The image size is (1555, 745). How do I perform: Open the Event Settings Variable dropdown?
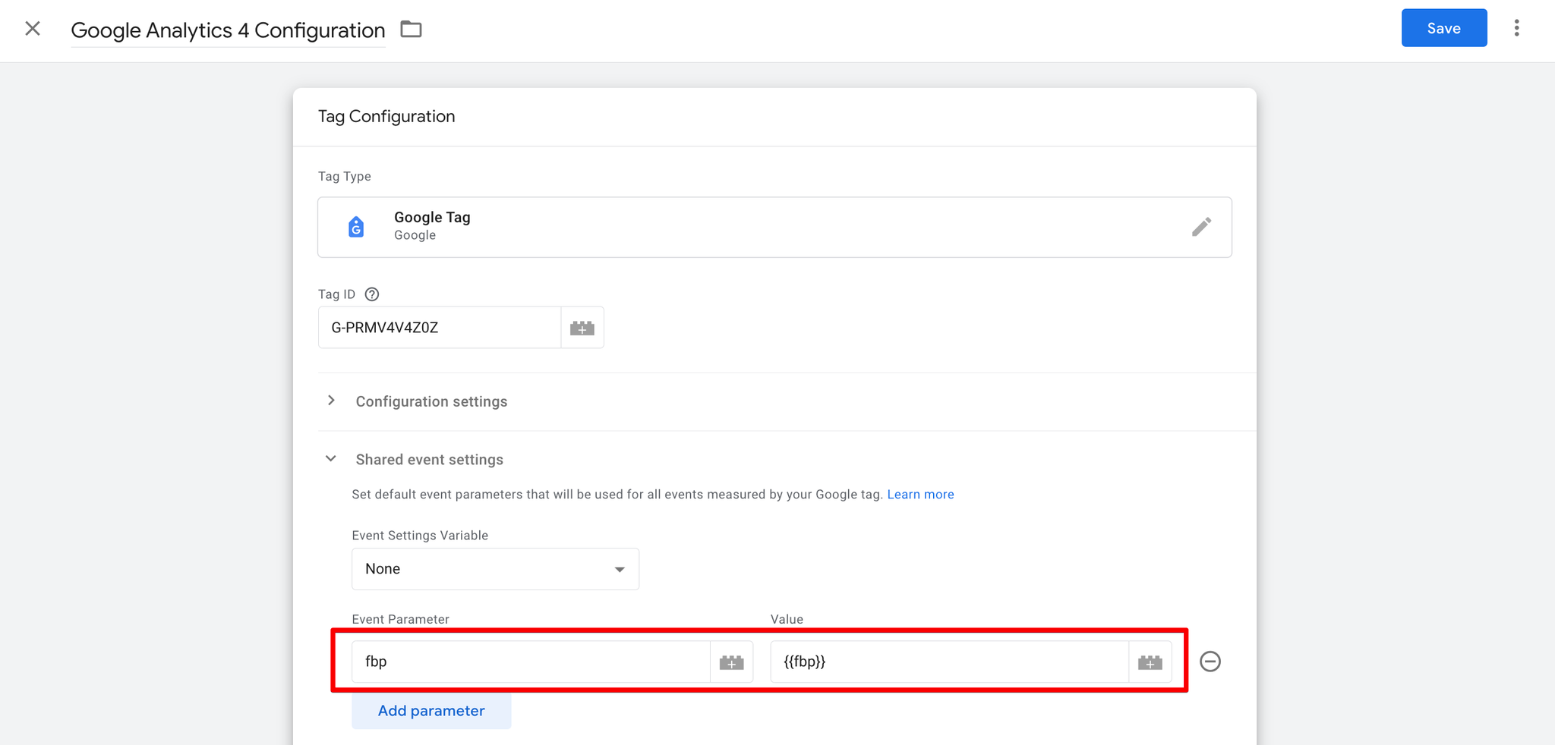[495, 569]
